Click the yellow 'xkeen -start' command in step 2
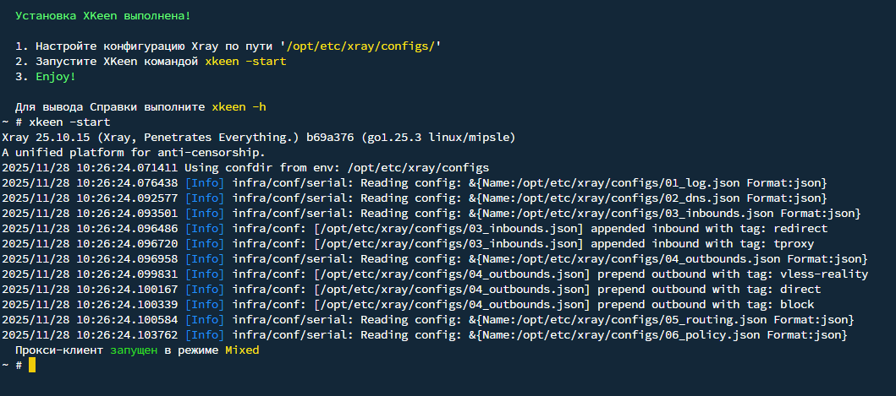896x396 pixels. [245, 61]
